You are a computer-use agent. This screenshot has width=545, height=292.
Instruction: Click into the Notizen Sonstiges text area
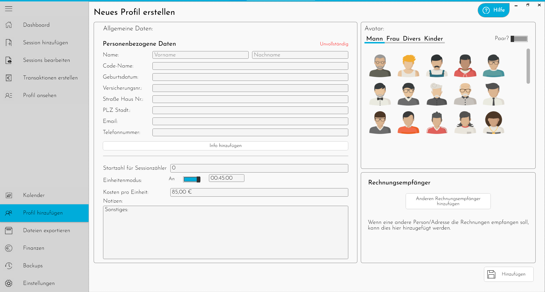[225, 232]
